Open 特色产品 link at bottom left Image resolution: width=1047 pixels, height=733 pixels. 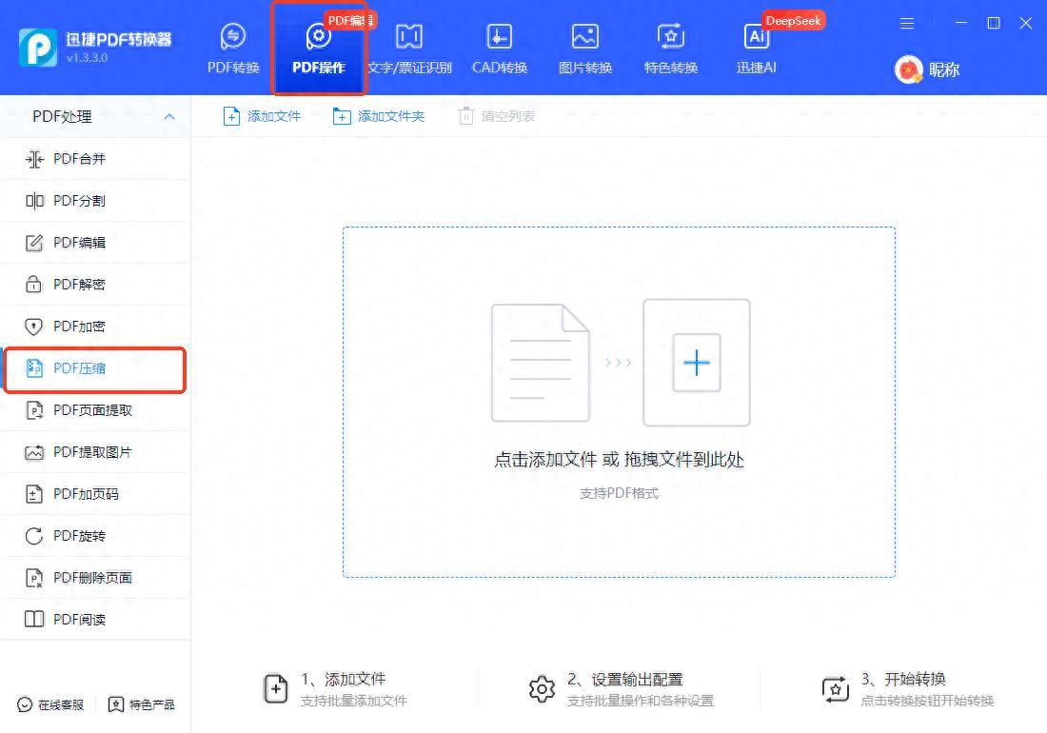click(142, 704)
